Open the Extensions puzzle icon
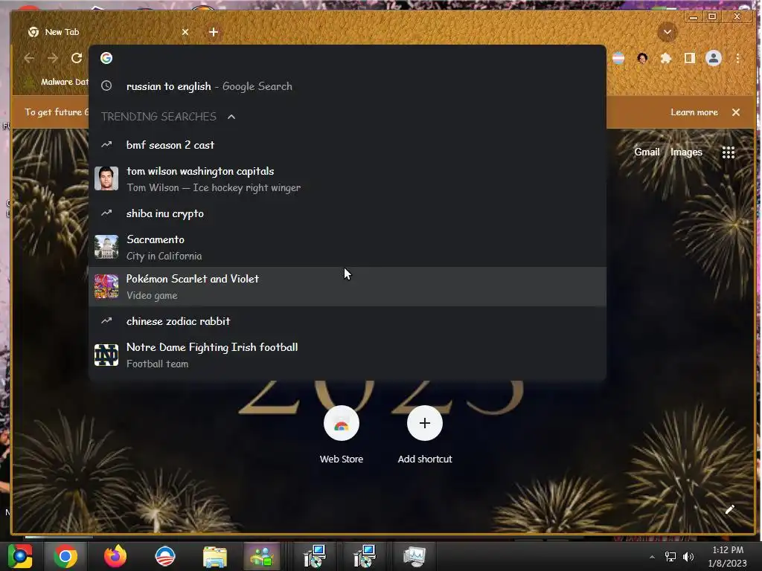This screenshot has height=571, width=762. point(666,58)
